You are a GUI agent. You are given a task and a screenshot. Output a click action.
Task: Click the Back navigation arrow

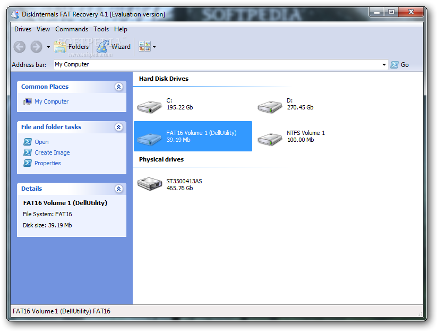click(20, 47)
